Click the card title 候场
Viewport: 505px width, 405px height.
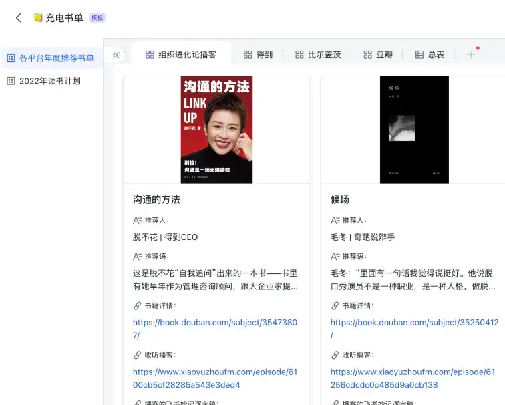click(340, 200)
